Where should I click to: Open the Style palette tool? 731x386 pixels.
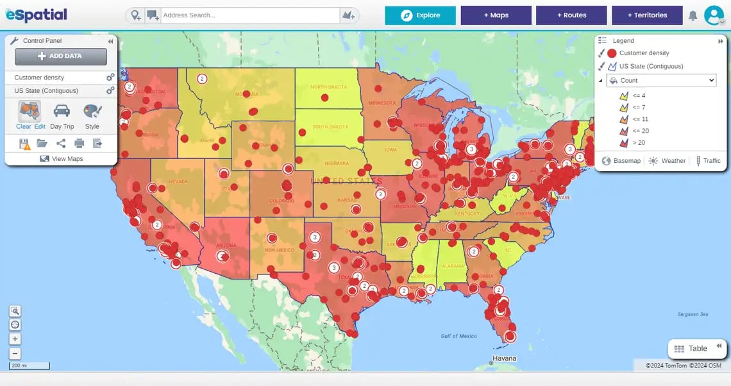[92, 111]
